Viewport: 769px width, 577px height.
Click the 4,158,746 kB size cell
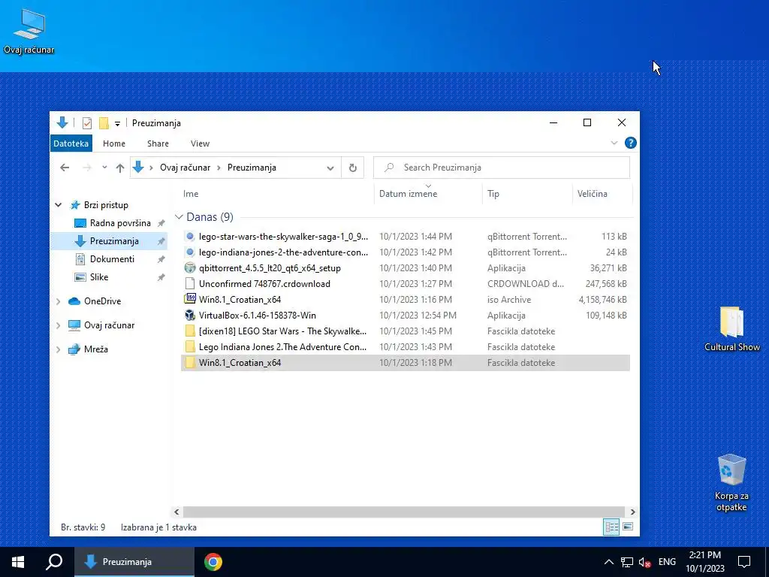[603, 299]
